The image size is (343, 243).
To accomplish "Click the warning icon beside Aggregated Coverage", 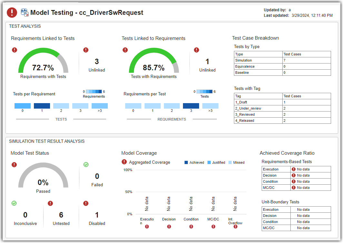I will pyautogui.click(x=124, y=162).
